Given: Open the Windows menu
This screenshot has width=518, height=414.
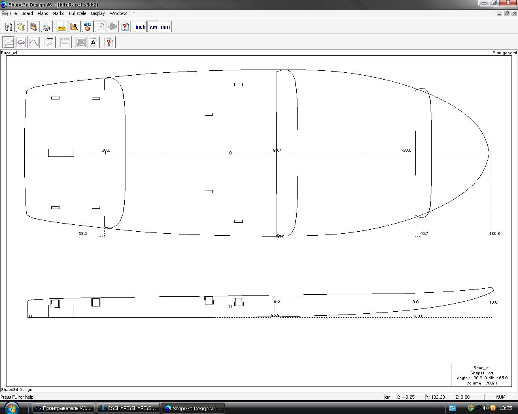Looking at the screenshot, I should pyautogui.click(x=119, y=13).
